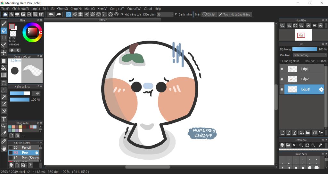This screenshot has height=174, width=328.
Task: Toggle the Khử răng cưa checkbox
Action: 122,14
